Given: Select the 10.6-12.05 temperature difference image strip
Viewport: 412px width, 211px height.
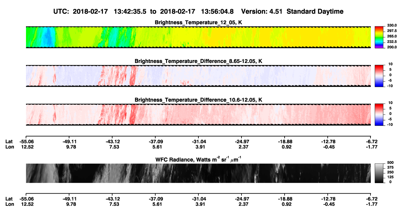Looking at the screenshot, I should [x=198, y=115].
